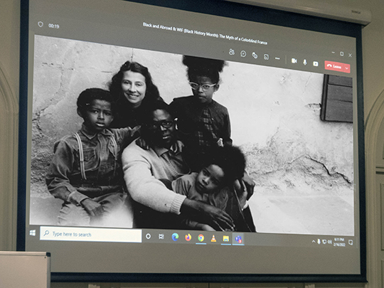Viewport: 384px width, 288px height.
Task: Toggle the camera on or off
Action: click(x=294, y=60)
